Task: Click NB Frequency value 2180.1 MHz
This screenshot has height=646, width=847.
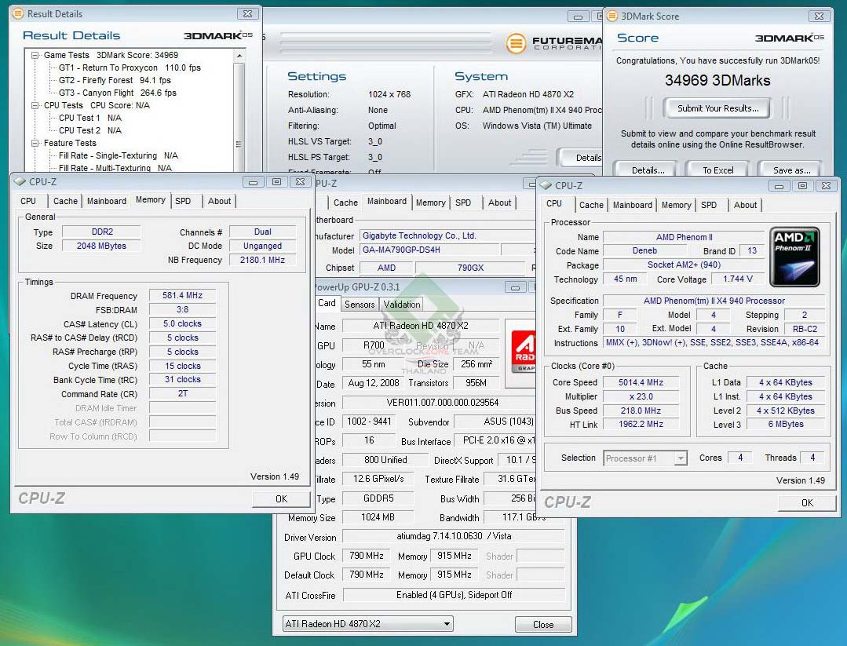Action: pos(262,260)
